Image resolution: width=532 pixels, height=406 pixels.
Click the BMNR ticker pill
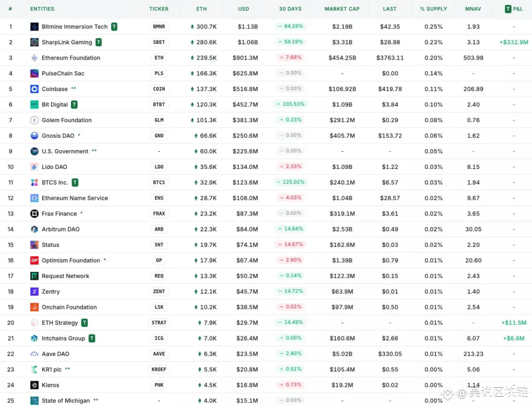(159, 27)
